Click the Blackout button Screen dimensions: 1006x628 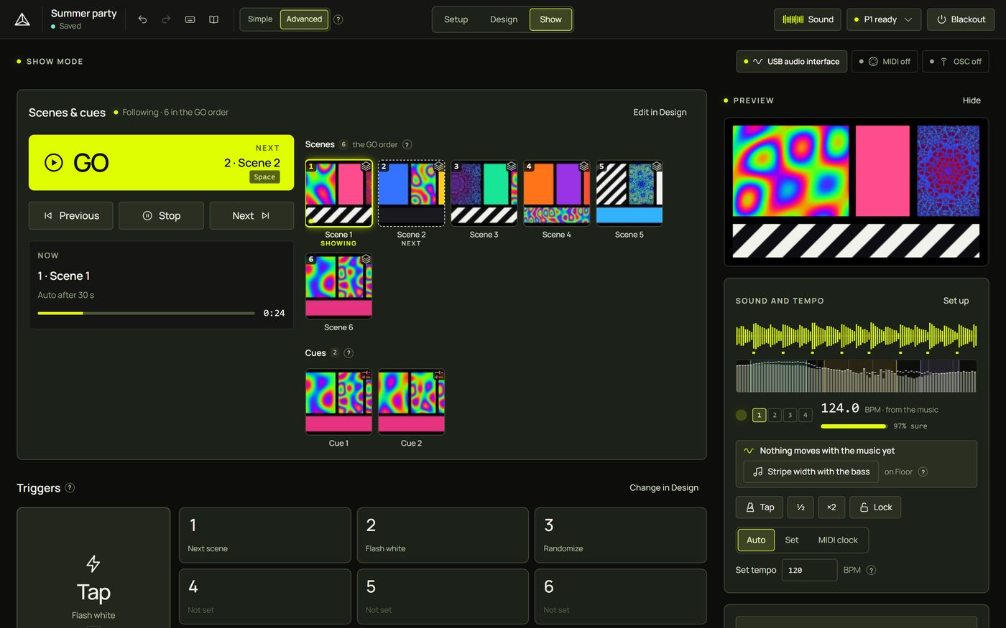coord(961,19)
